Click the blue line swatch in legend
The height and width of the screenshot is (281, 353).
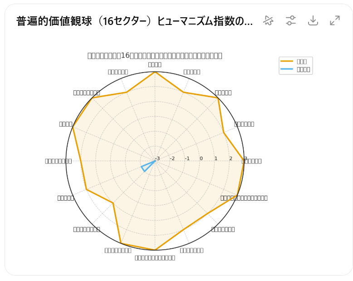point(287,69)
